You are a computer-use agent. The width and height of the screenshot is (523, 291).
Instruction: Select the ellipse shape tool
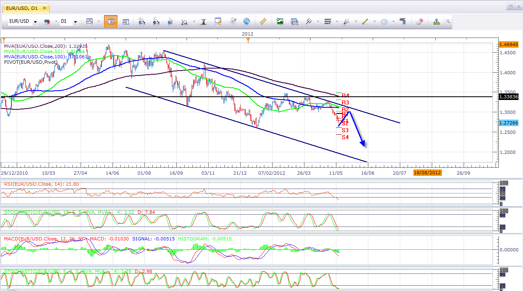click(x=384, y=22)
